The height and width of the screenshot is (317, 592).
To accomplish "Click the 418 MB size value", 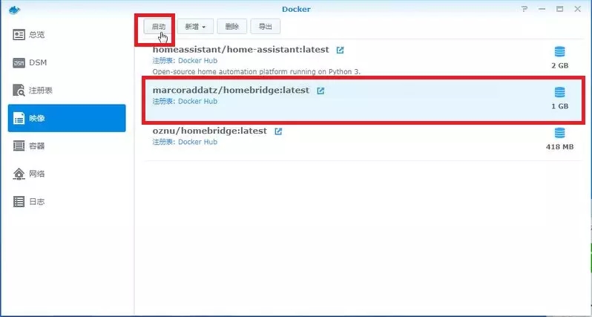I will point(560,147).
